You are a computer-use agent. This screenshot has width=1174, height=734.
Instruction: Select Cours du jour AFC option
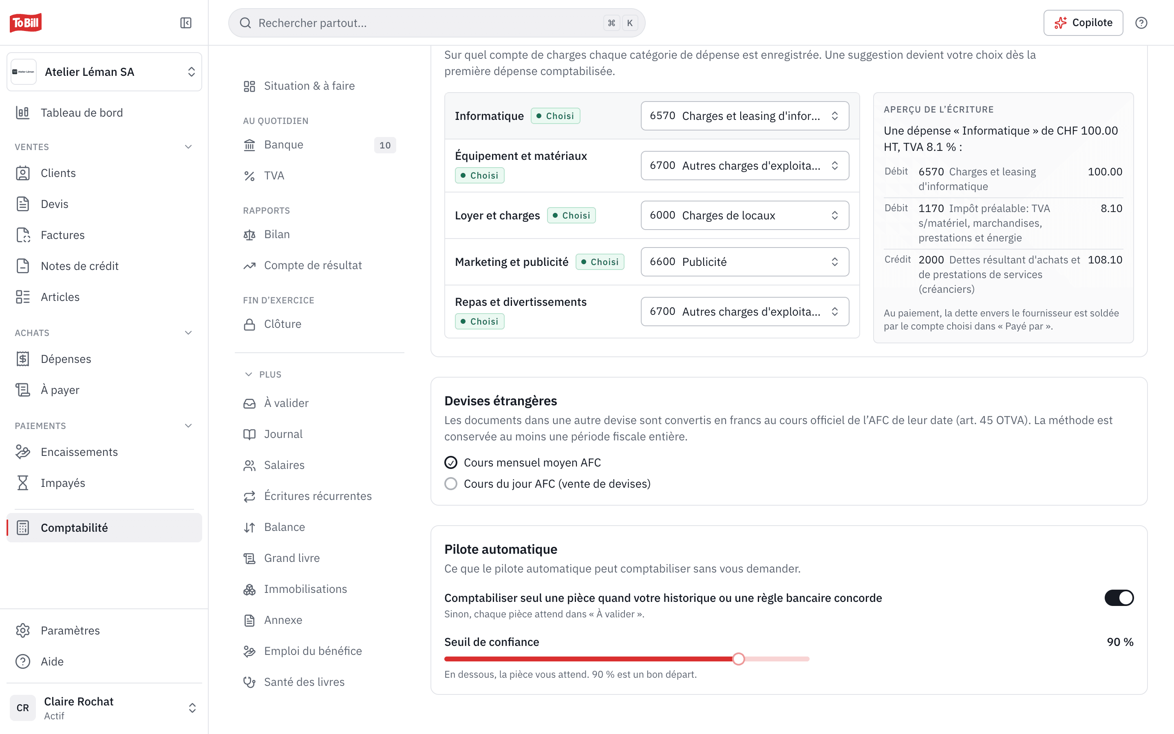click(x=451, y=484)
